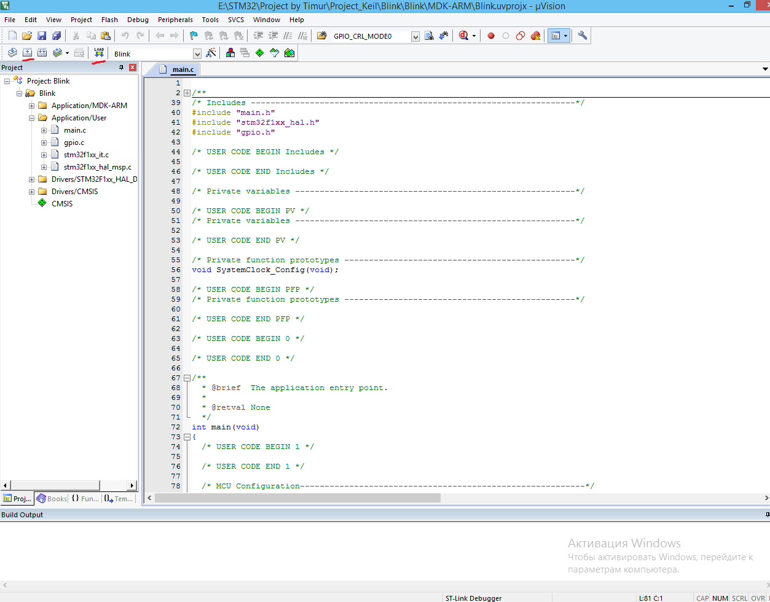Click the Translate current file icon
This screenshot has width=770, height=602.
12,53
